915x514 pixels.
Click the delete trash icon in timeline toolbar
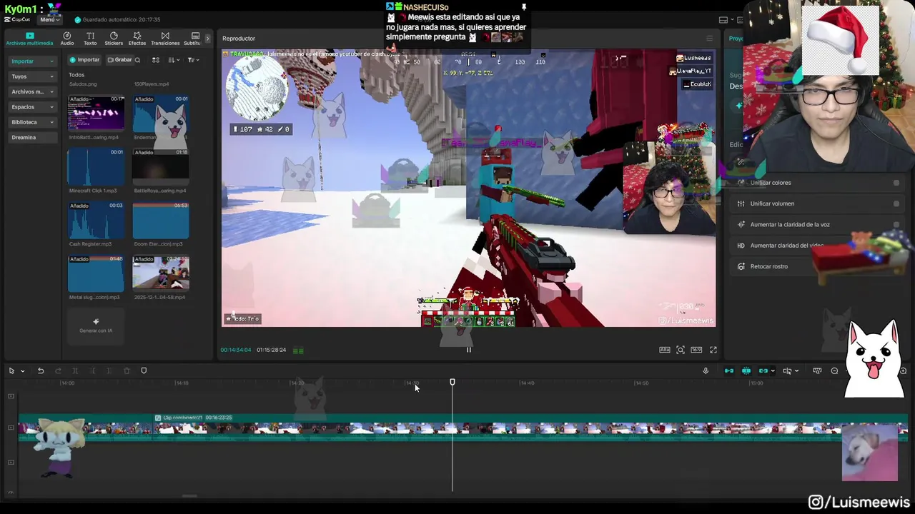[x=127, y=371]
